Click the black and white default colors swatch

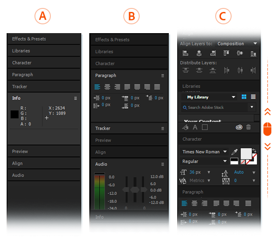pyautogui.click(x=234, y=161)
